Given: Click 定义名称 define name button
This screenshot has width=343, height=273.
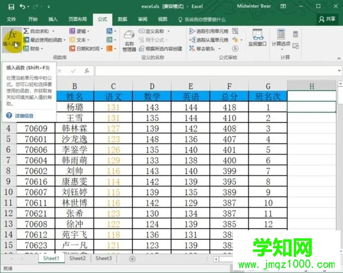Looking at the screenshot, I should 151,31.
